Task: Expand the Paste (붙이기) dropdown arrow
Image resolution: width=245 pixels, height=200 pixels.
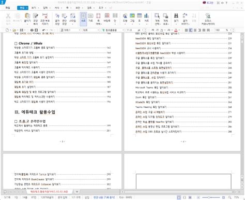Action: (27, 24)
